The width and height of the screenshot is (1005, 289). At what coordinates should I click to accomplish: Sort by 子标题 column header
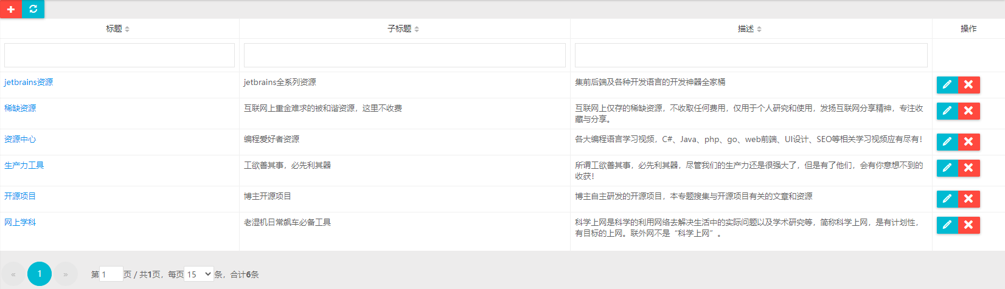point(403,29)
